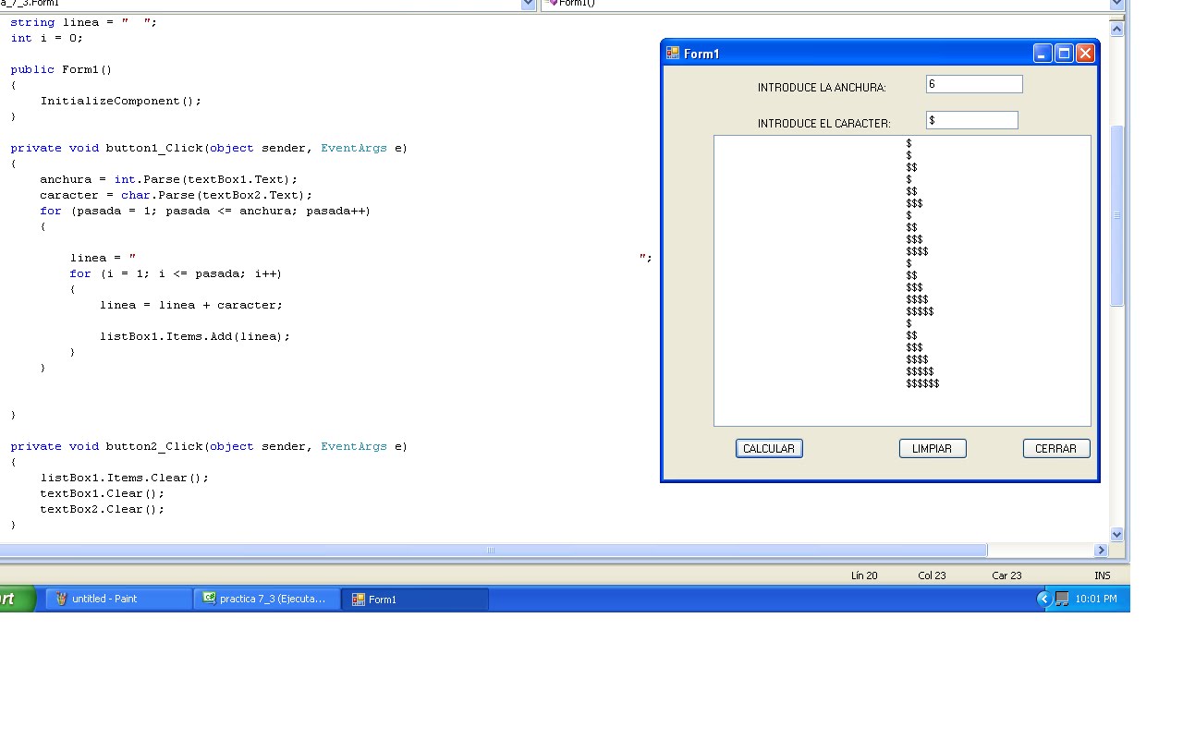
Task: Expand hidden icons in the notification area
Action: click(1043, 599)
